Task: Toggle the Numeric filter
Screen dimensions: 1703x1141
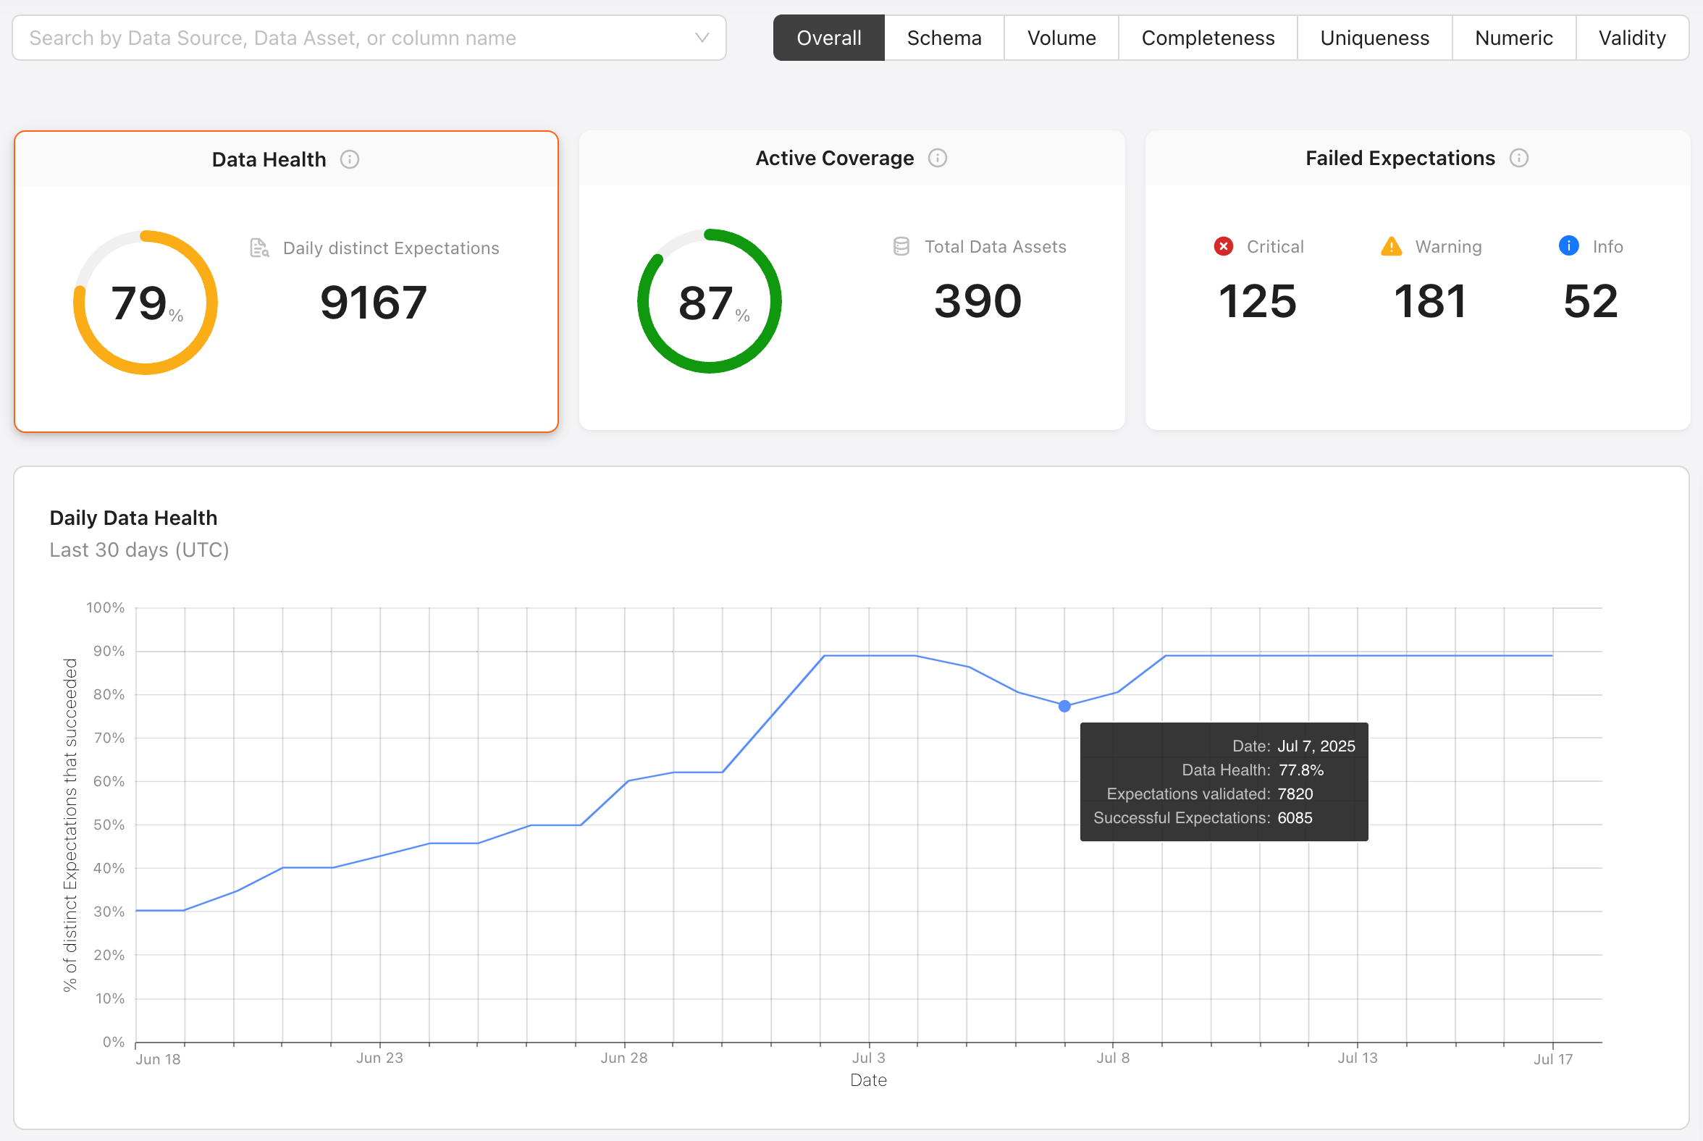Action: (x=1514, y=37)
